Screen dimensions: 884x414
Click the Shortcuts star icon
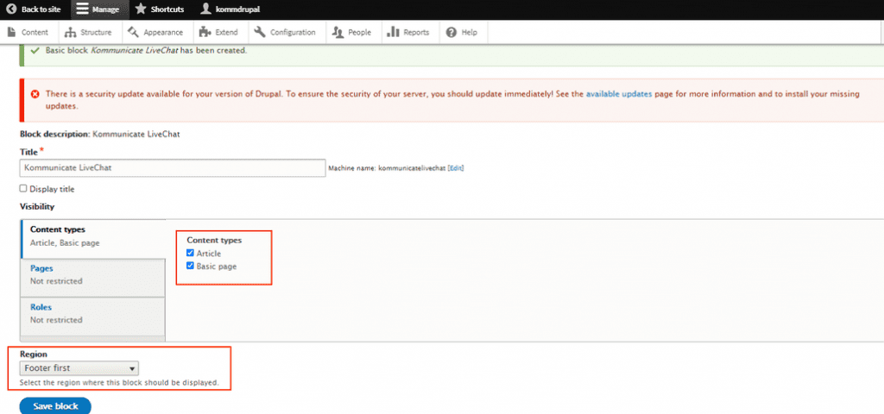tap(141, 9)
